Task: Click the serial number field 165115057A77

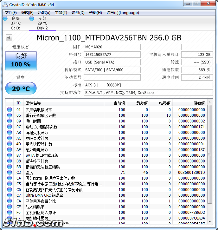Action: [x=112, y=55]
